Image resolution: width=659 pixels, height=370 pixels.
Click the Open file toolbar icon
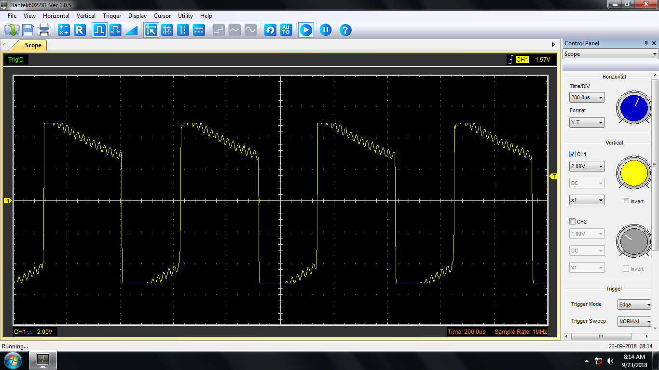coord(12,30)
